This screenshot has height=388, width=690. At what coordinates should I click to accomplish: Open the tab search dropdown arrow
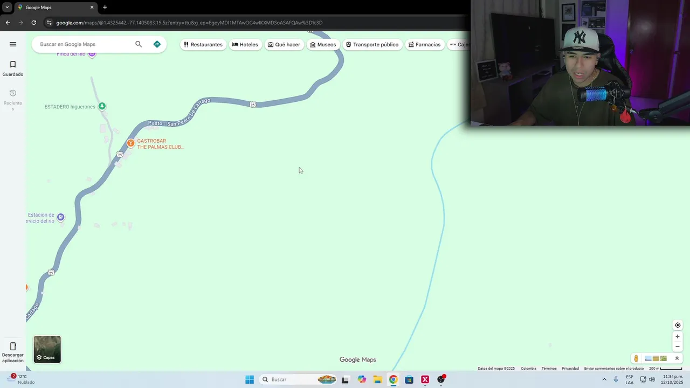click(x=7, y=8)
